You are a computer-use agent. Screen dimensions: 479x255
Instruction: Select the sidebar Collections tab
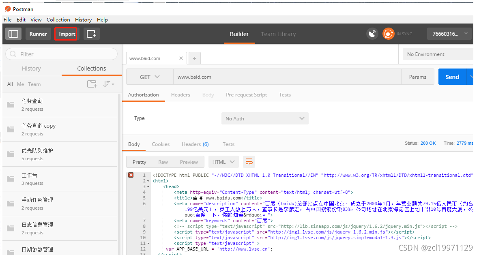tap(92, 69)
